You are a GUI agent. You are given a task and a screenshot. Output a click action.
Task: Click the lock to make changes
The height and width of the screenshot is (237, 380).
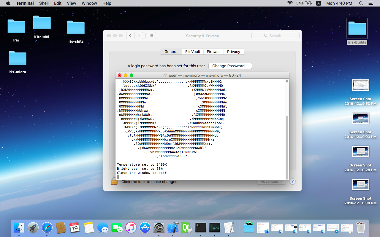[114, 181]
